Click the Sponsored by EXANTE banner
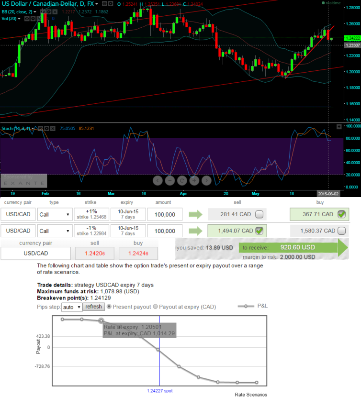Viewport: 361px width, 397px height. coord(24,180)
